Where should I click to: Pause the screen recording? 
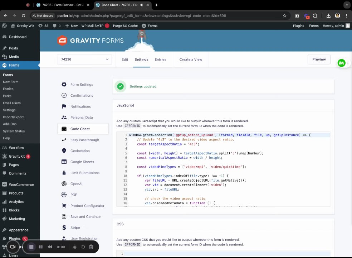[x=41, y=247]
